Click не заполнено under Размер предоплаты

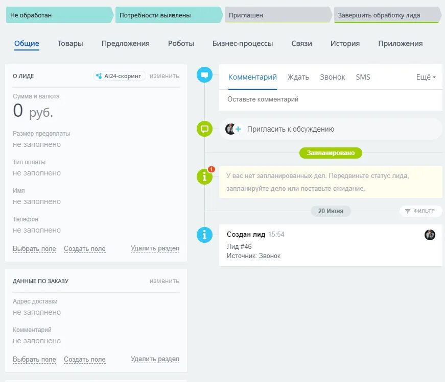click(x=37, y=144)
